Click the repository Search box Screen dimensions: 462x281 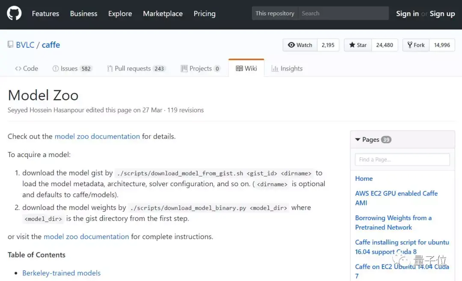click(344, 13)
